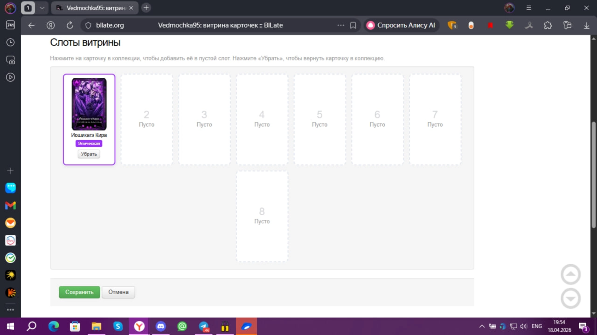597x335 pixels.
Task: Open site protection shield icon in address bar
Action: tap(88, 26)
